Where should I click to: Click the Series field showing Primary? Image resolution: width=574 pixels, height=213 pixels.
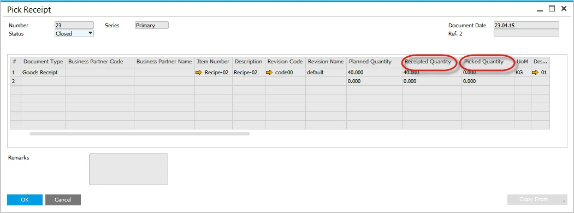click(152, 25)
